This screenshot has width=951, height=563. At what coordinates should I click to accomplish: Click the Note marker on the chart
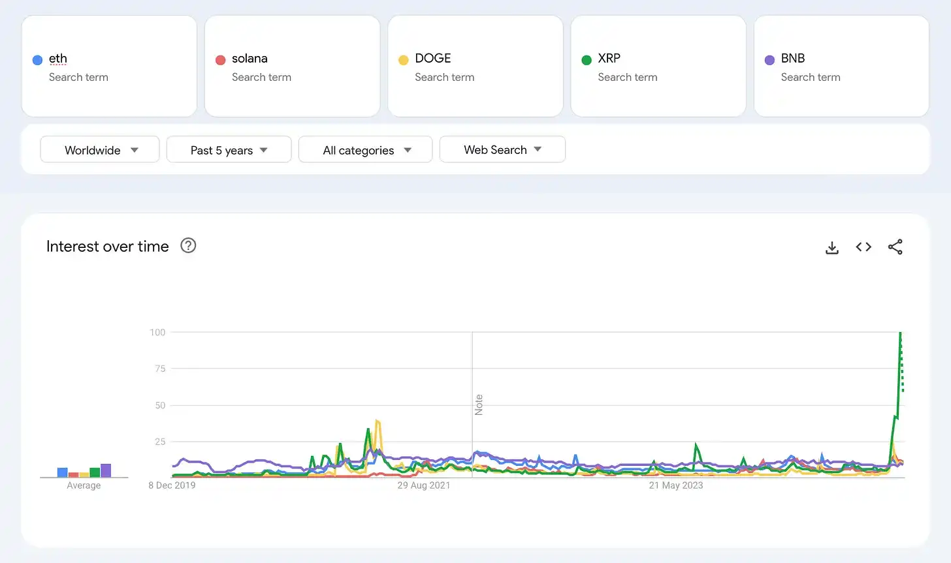tap(479, 404)
